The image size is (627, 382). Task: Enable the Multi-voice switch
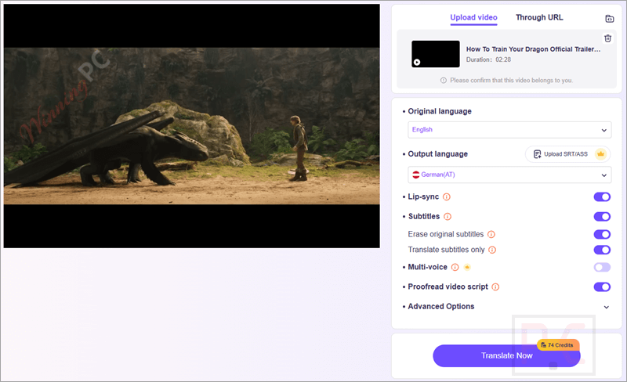coord(602,267)
